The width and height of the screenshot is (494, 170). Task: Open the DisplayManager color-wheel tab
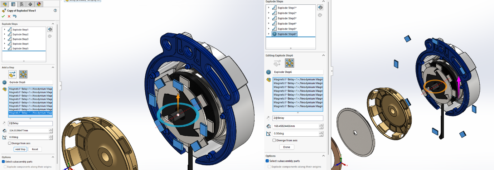point(39,4)
